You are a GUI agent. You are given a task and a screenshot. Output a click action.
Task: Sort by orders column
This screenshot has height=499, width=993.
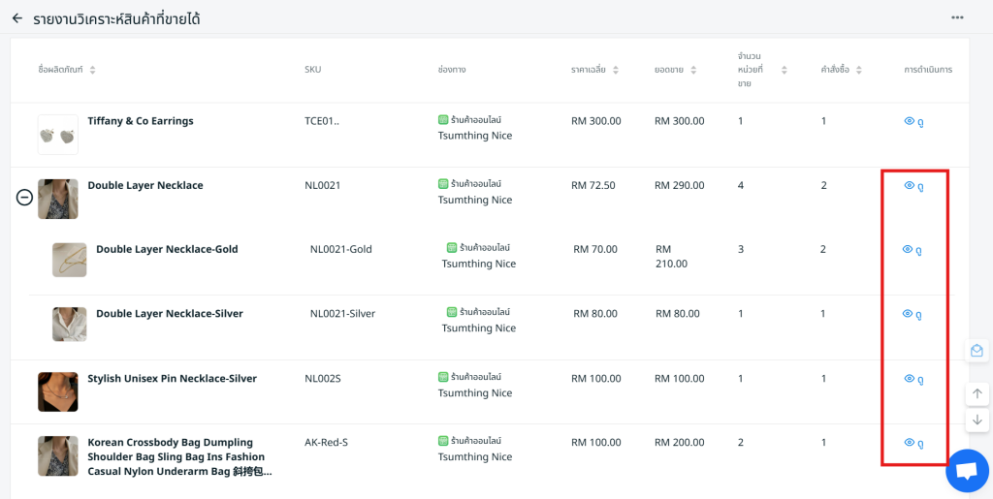click(x=859, y=70)
